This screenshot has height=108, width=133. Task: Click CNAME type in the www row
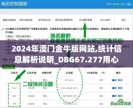click(31, 88)
